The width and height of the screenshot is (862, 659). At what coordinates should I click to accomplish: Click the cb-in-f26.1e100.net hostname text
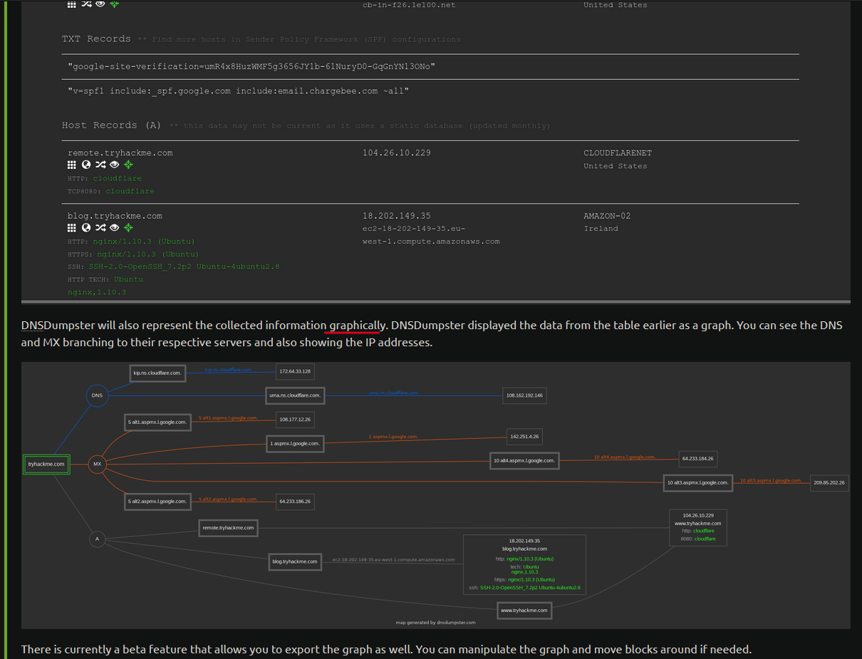[409, 5]
